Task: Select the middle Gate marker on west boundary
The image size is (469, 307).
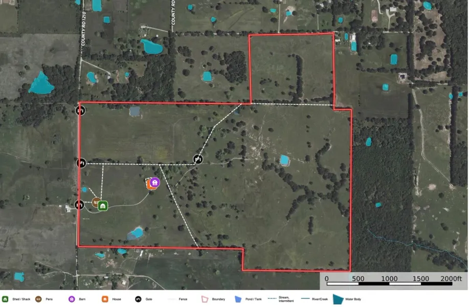Action: pos(81,163)
